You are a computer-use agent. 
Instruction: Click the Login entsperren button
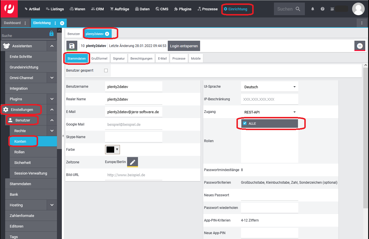[x=184, y=46]
